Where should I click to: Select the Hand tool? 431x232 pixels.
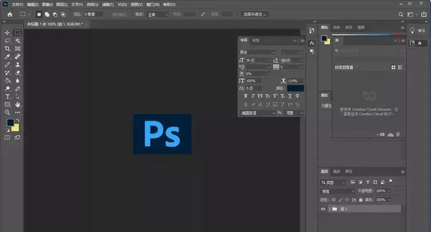point(18,105)
